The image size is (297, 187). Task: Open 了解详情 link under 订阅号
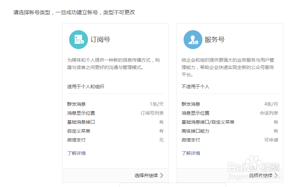click(x=76, y=153)
